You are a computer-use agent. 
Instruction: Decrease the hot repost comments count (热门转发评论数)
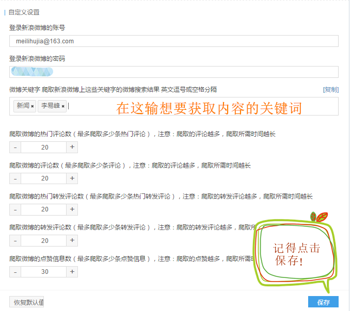(x=15, y=209)
